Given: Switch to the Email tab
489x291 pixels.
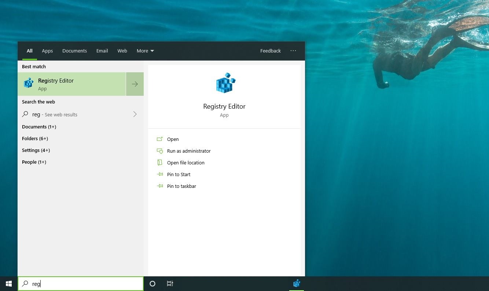Looking at the screenshot, I should (x=102, y=51).
